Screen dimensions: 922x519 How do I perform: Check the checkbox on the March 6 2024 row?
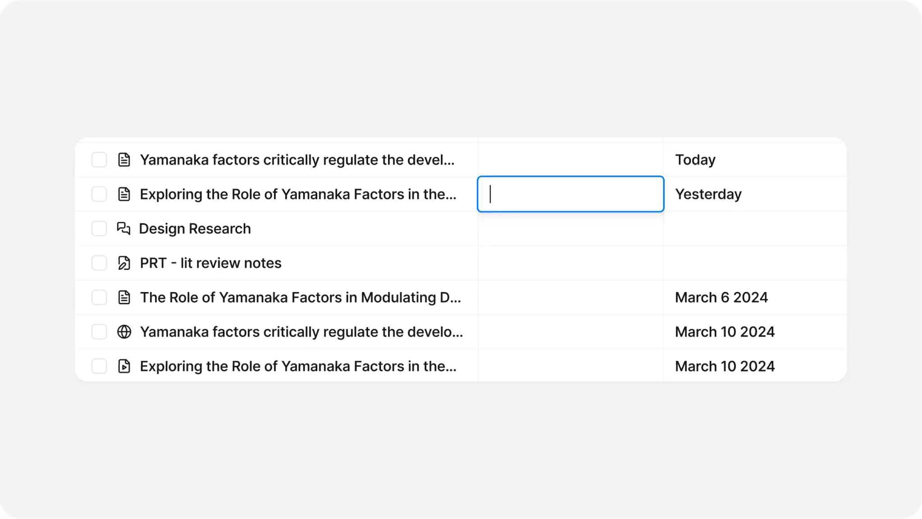(99, 297)
